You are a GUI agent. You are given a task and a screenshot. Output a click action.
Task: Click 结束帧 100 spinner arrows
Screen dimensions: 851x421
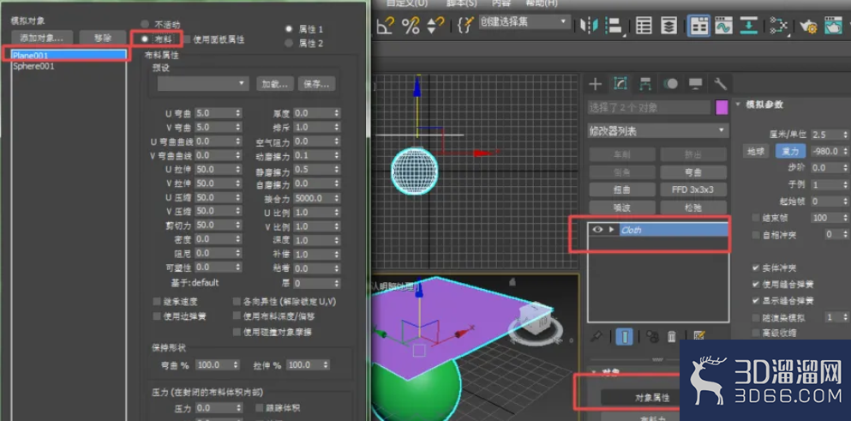845,218
